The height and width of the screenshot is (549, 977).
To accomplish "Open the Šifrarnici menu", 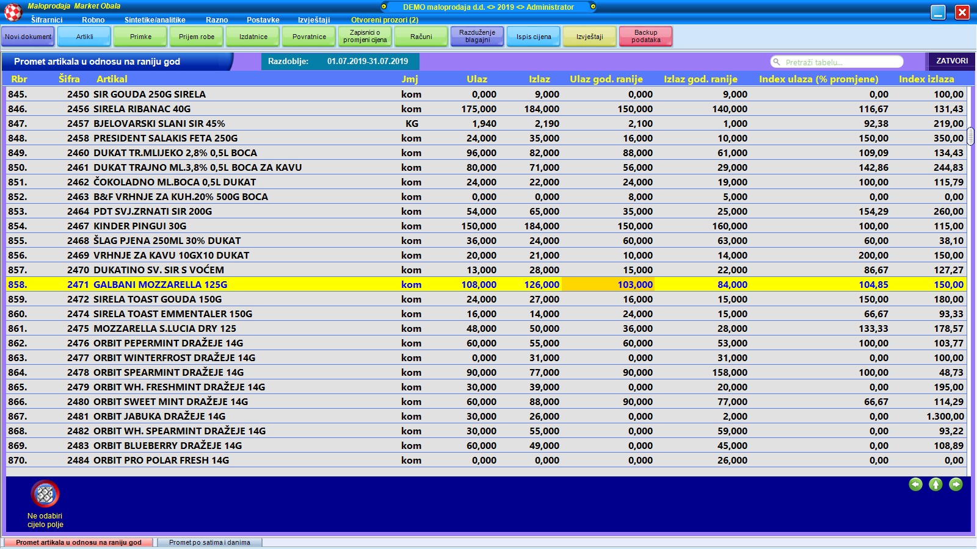I will coord(46,20).
